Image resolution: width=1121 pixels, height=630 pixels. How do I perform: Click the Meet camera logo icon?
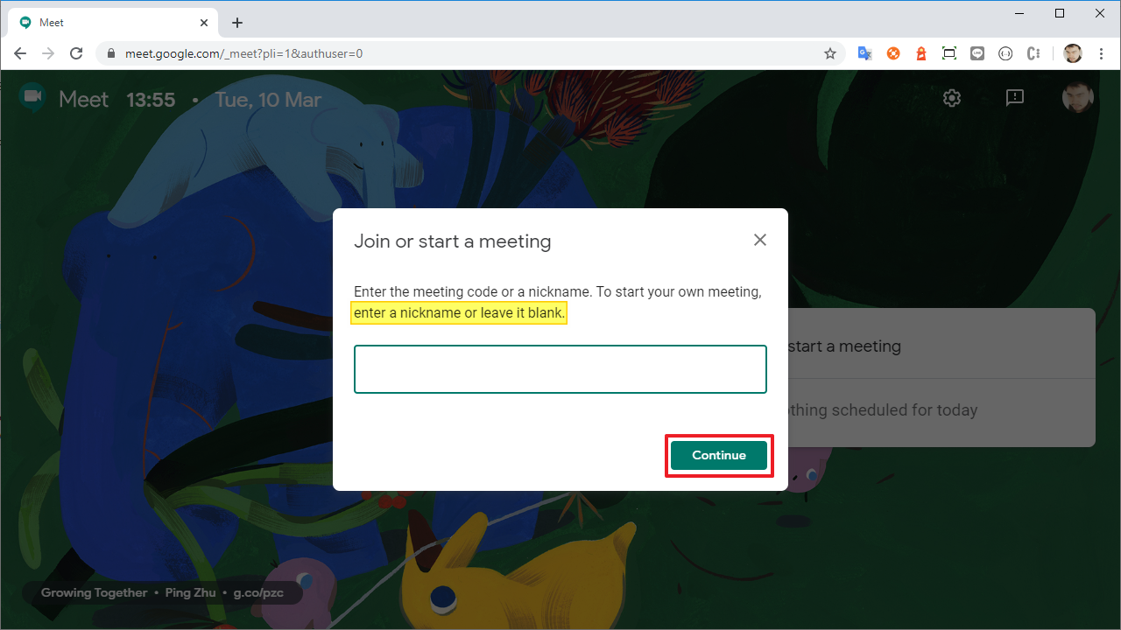[x=32, y=98]
